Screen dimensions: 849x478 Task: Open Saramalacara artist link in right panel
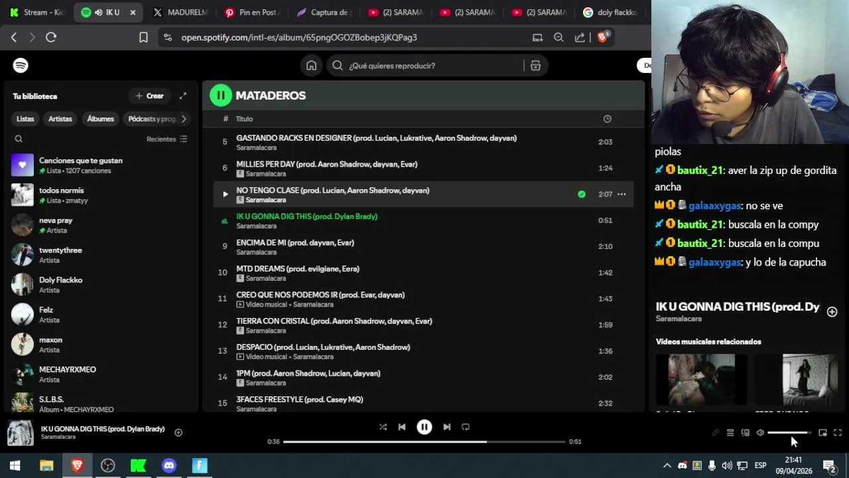[679, 319]
